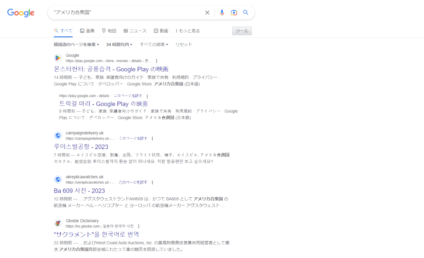Click リセット to reset filters
This screenshot has width=424, height=258.
(184, 45)
